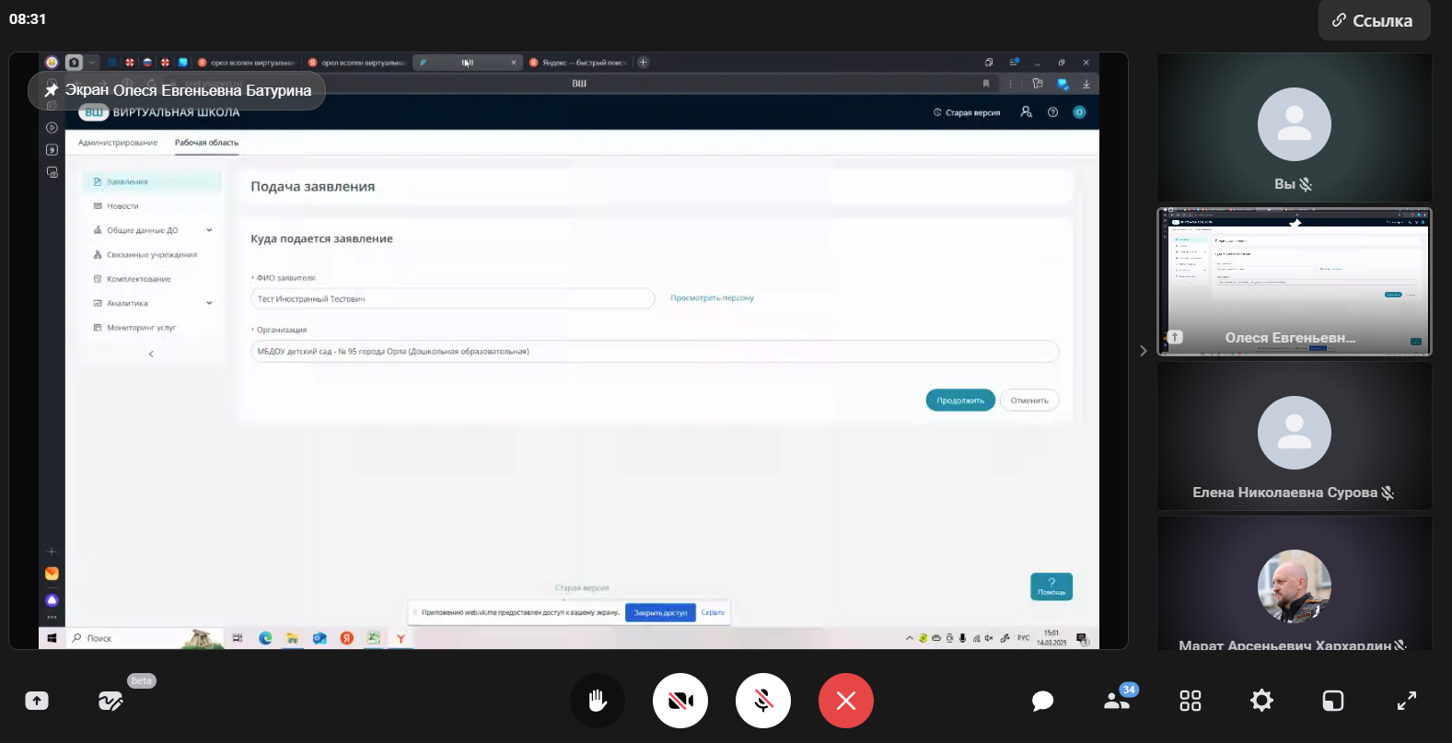Screen dimensions: 1452x743
Task: Open Заявления in the sidebar
Action: tap(127, 182)
